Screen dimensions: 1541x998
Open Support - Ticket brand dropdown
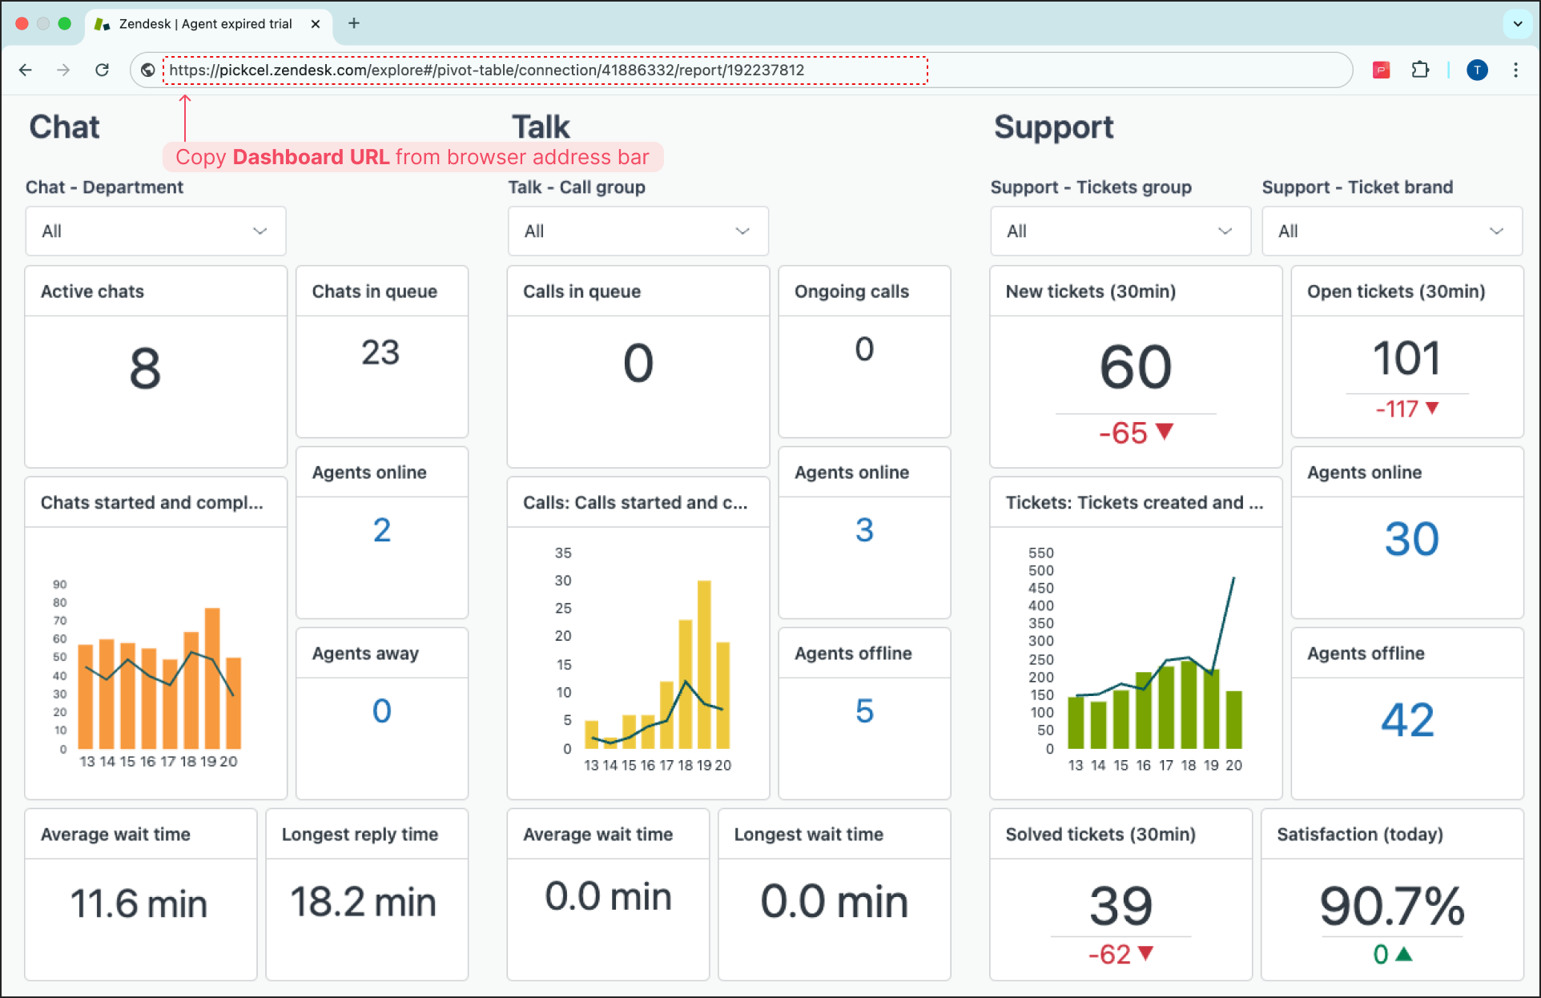pyautogui.click(x=1391, y=231)
